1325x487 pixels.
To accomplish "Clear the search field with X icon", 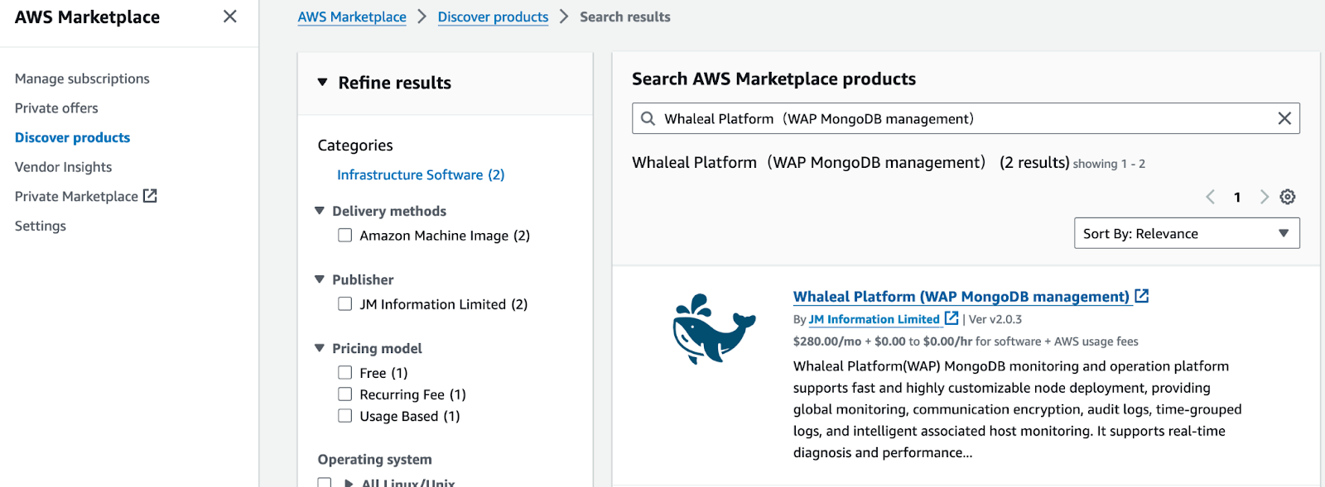I will coord(1284,118).
